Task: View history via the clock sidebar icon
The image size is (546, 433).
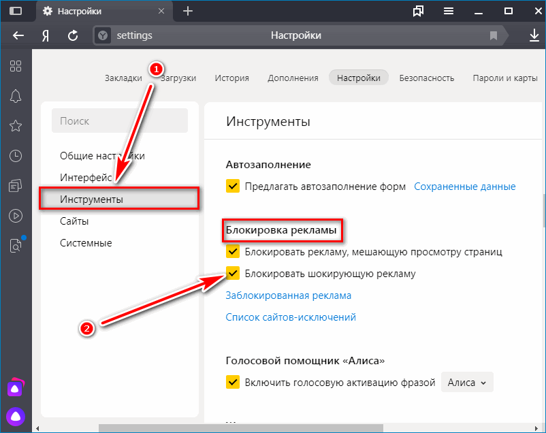Action: (15, 155)
